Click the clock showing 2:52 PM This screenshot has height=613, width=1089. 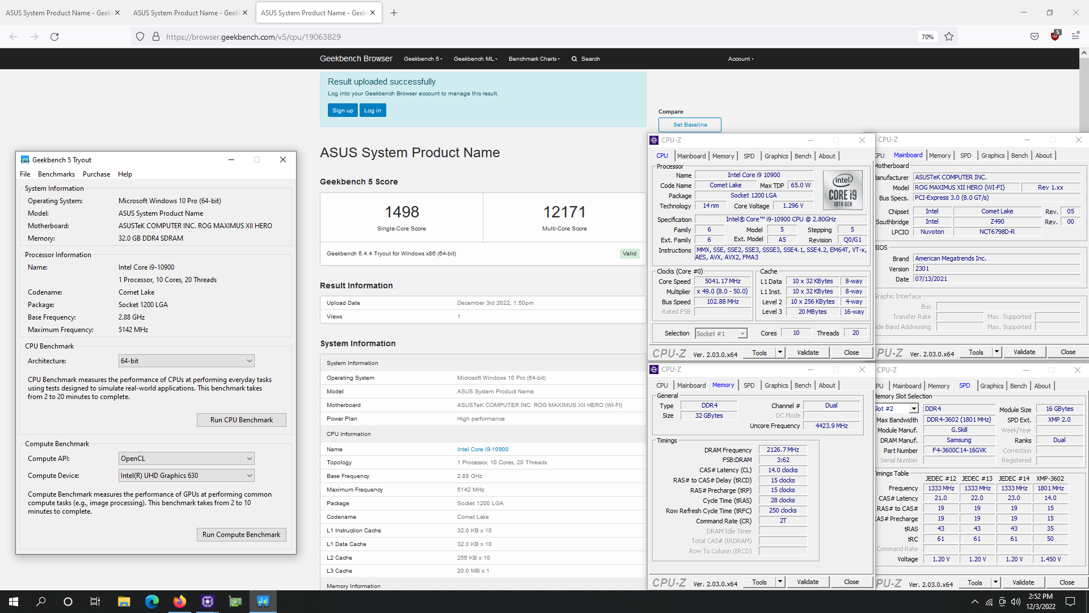pyautogui.click(x=1040, y=597)
